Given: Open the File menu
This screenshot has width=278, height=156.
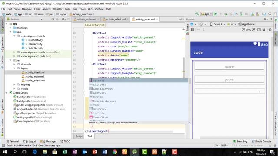Looking at the screenshot, I should coord(3,9).
